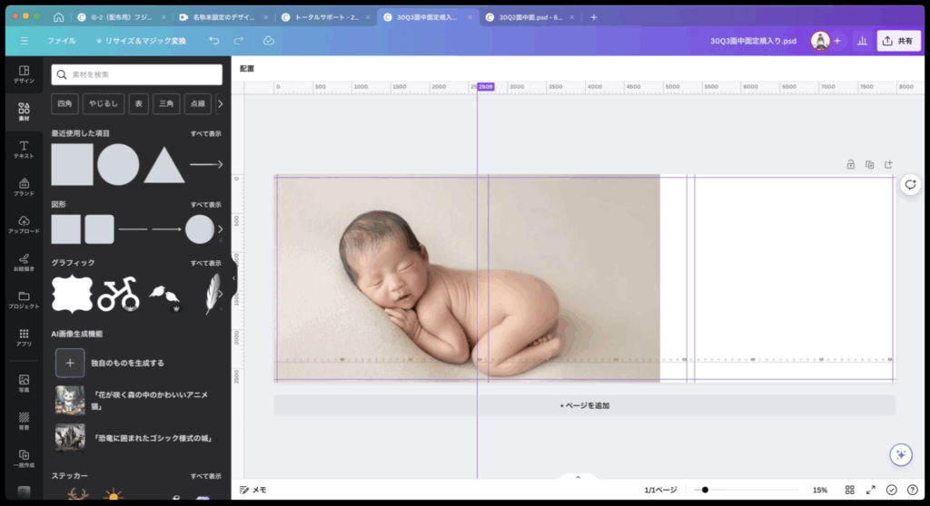Screen dimensions: 930x506
Task: Switch to the 30Q2面中面.psd tab
Action: tap(528, 17)
